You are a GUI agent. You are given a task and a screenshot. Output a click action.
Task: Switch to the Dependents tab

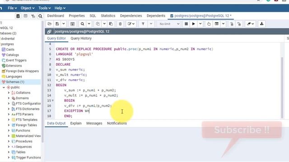tap(156, 16)
